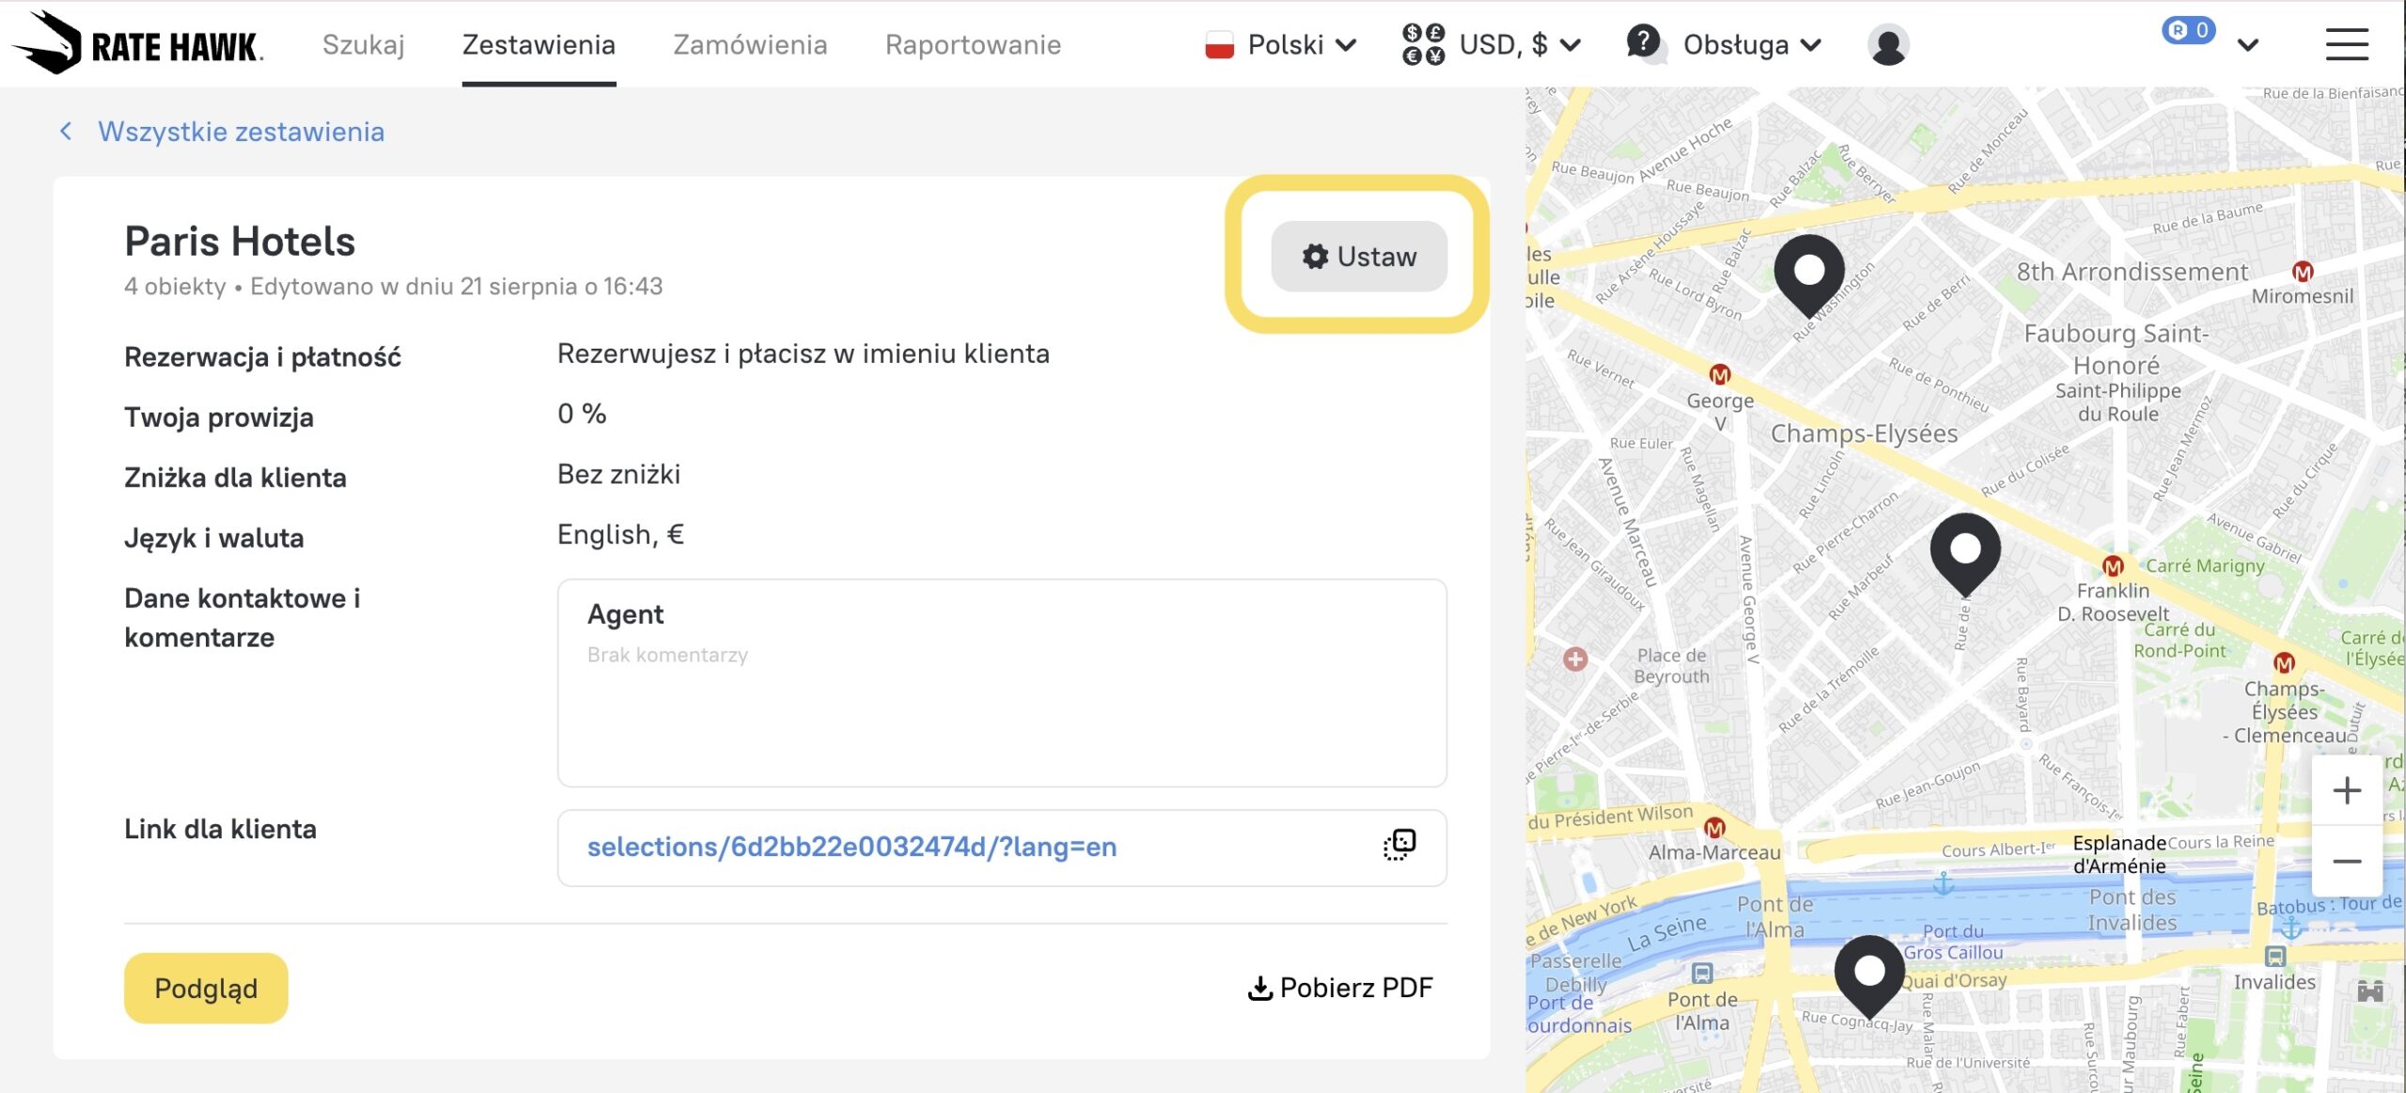The width and height of the screenshot is (2406, 1093).
Task: Select the map pin near Rue Cognacq-Jay
Action: tap(1868, 974)
